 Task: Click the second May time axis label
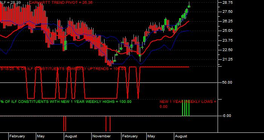coord(151,136)
